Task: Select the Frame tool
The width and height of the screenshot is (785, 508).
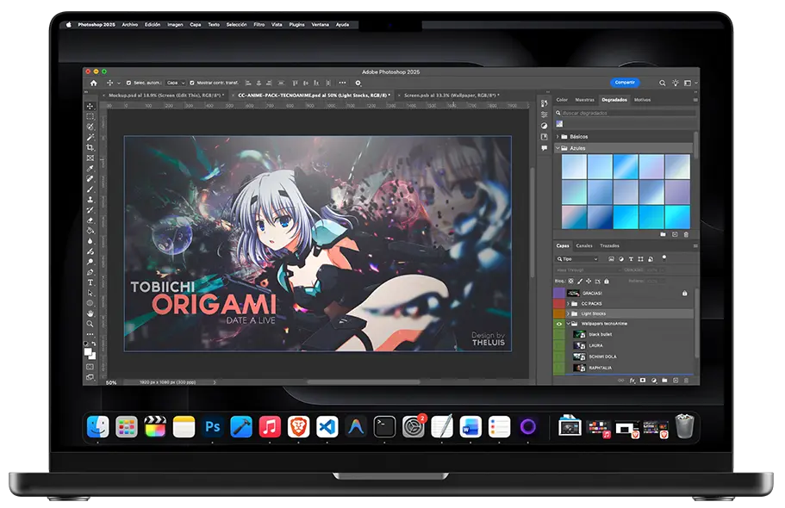Action: pyautogui.click(x=90, y=158)
